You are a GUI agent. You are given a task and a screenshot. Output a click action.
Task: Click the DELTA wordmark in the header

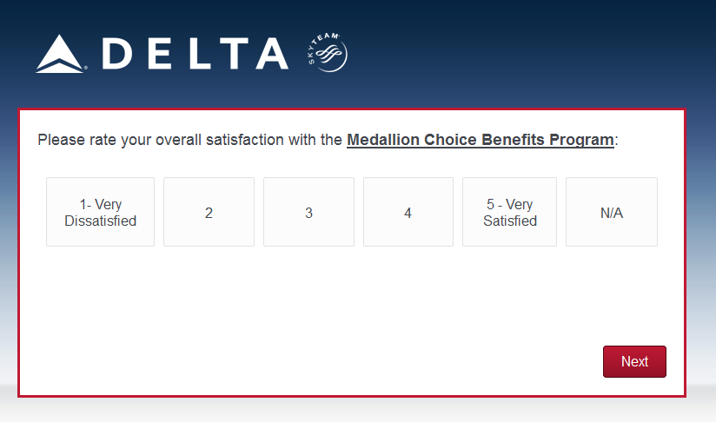195,54
